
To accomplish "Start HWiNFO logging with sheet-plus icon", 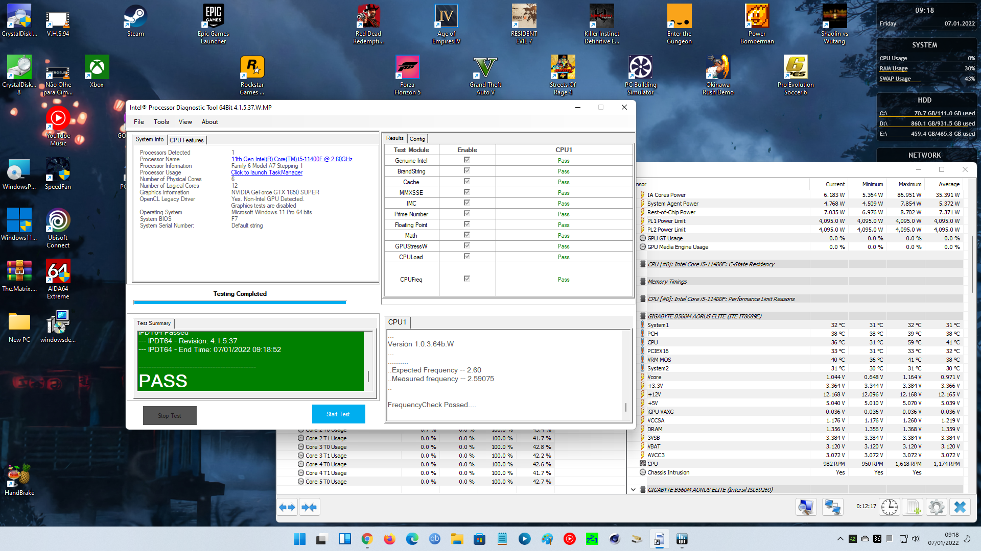I will tap(913, 507).
